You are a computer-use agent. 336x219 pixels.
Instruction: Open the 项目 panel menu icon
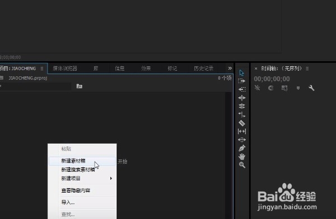tap(42, 69)
